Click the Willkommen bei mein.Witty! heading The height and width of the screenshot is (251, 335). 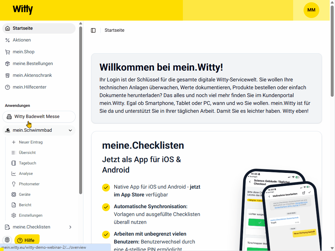[161, 67]
